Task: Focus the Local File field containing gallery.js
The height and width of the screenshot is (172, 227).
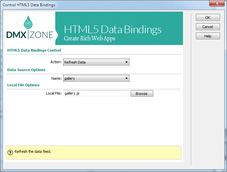Action: tap(96, 94)
